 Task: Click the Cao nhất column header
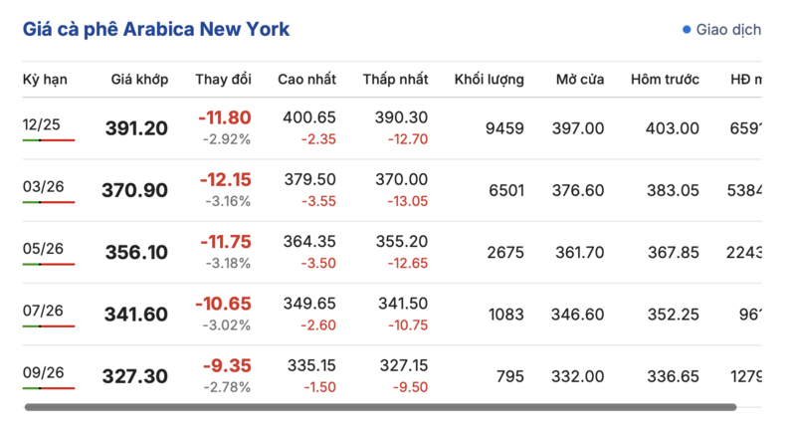pos(306,79)
